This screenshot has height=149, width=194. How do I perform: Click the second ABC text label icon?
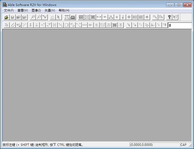tap(141, 17)
